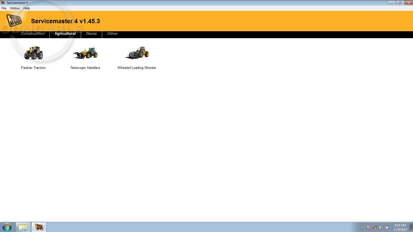Close the Servicemaster 4 window
Image resolution: width=413 pixels, height=232 pixels.
(409, 3)
